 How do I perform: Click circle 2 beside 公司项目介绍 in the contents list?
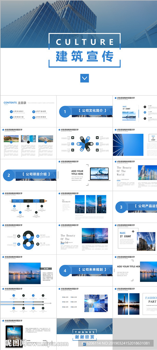coord(11,117)
